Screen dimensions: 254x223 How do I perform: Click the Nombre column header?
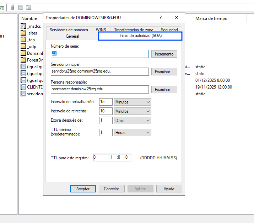pos(29,18)
